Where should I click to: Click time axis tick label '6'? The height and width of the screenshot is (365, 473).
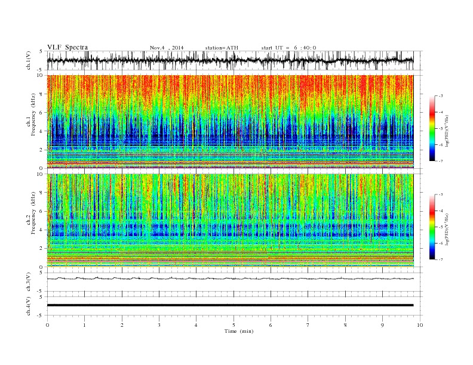271,325
